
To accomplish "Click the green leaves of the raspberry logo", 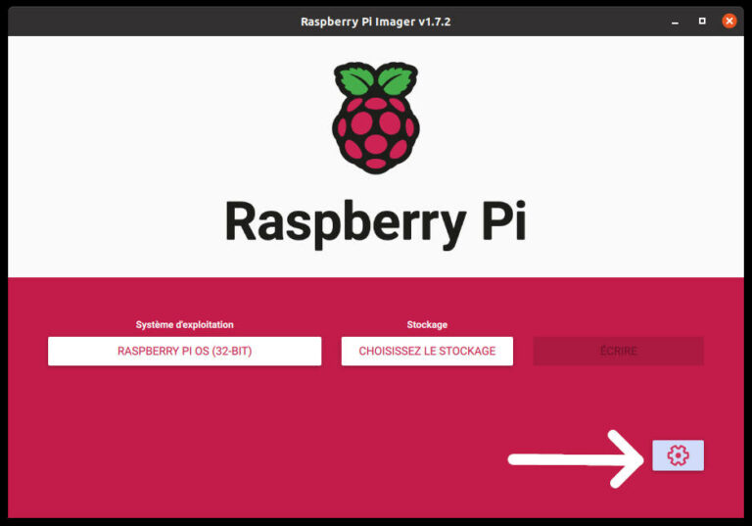I will click(x=376, y=80).
